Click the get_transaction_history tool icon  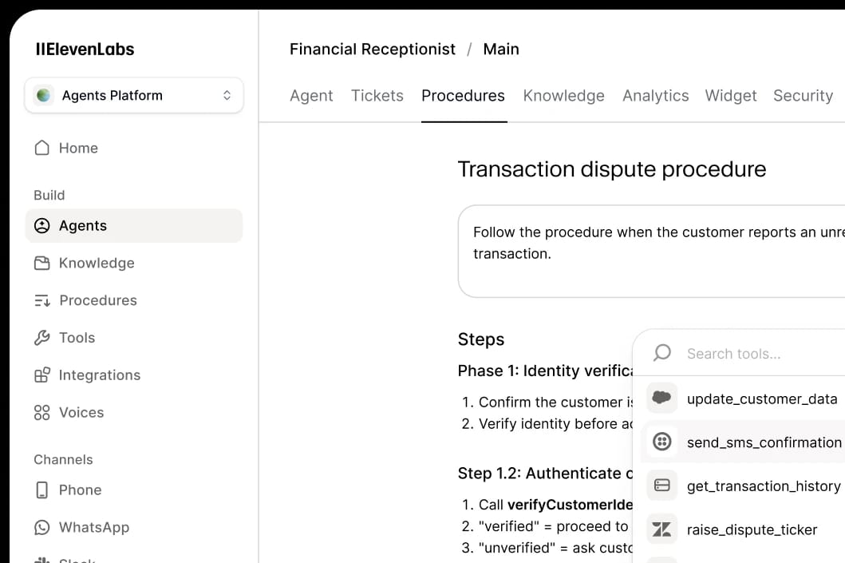click(661, 485)
